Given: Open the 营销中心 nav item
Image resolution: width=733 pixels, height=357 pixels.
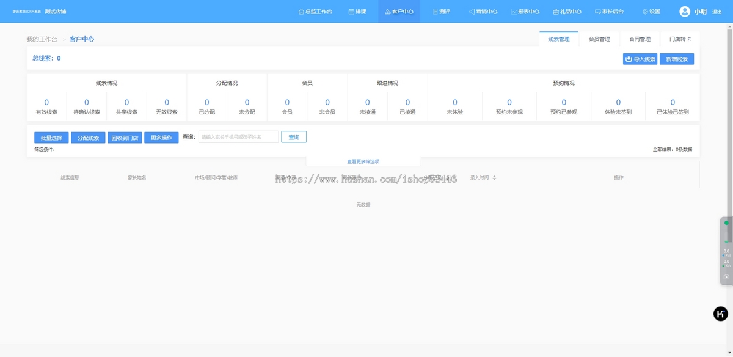Looking at the screenshot, I should point(483,12).
